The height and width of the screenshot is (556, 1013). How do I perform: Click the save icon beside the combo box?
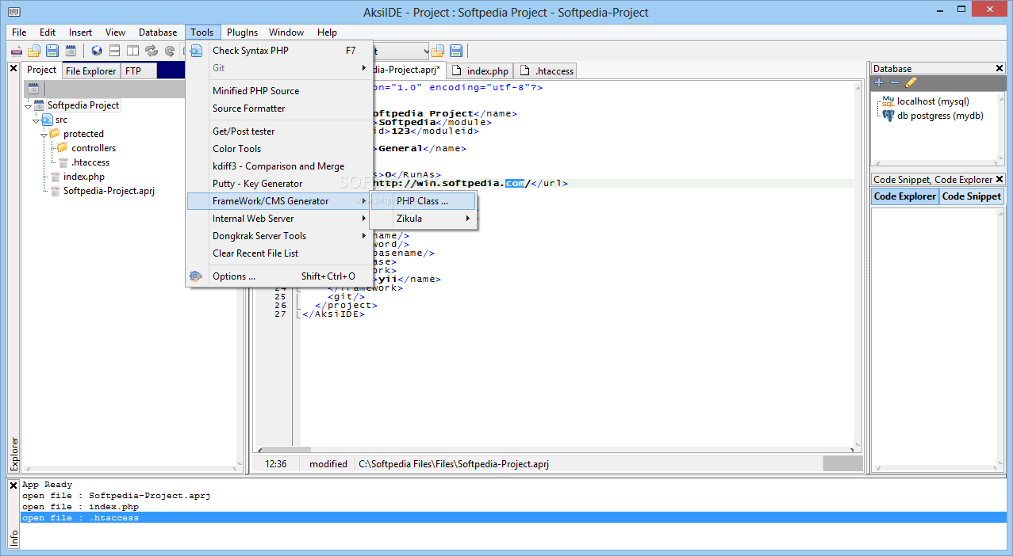click(456, 51)
